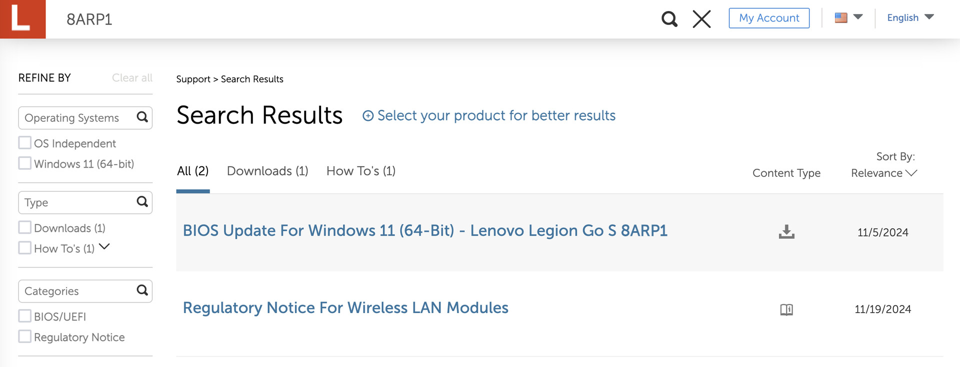Tick the BIOS/UEFI category checkbox
The height and width of the screenshot is (367, 960).
(x=25, y=316)
